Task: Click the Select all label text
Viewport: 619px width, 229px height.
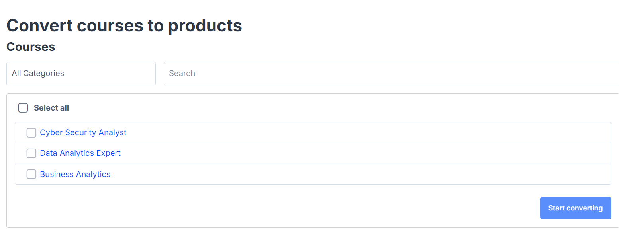Action: [51, 108]
